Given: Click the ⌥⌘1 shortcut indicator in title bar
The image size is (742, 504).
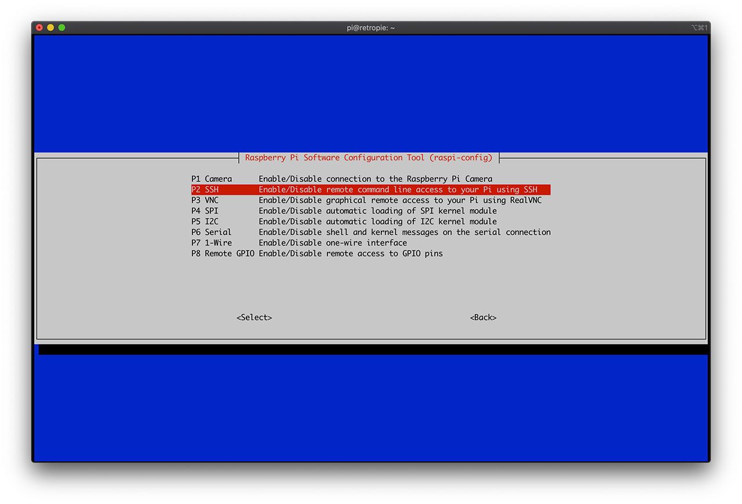Looking at the screenshot, I should tap(699, 28).
